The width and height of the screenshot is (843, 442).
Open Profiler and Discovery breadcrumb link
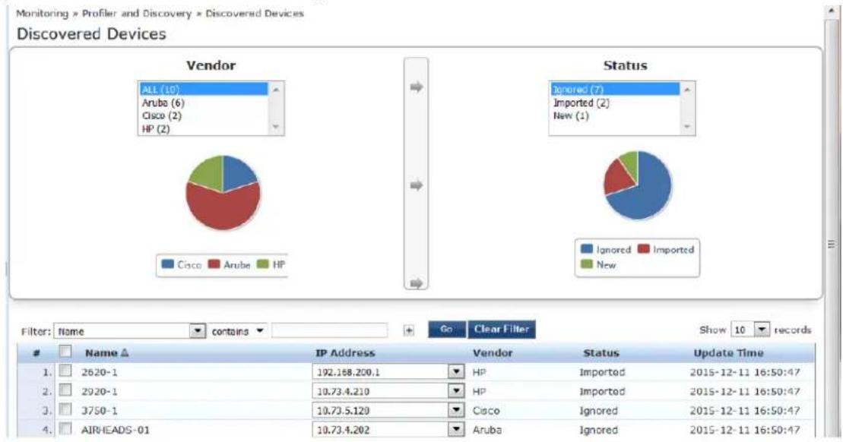click(x=137, y=14)
